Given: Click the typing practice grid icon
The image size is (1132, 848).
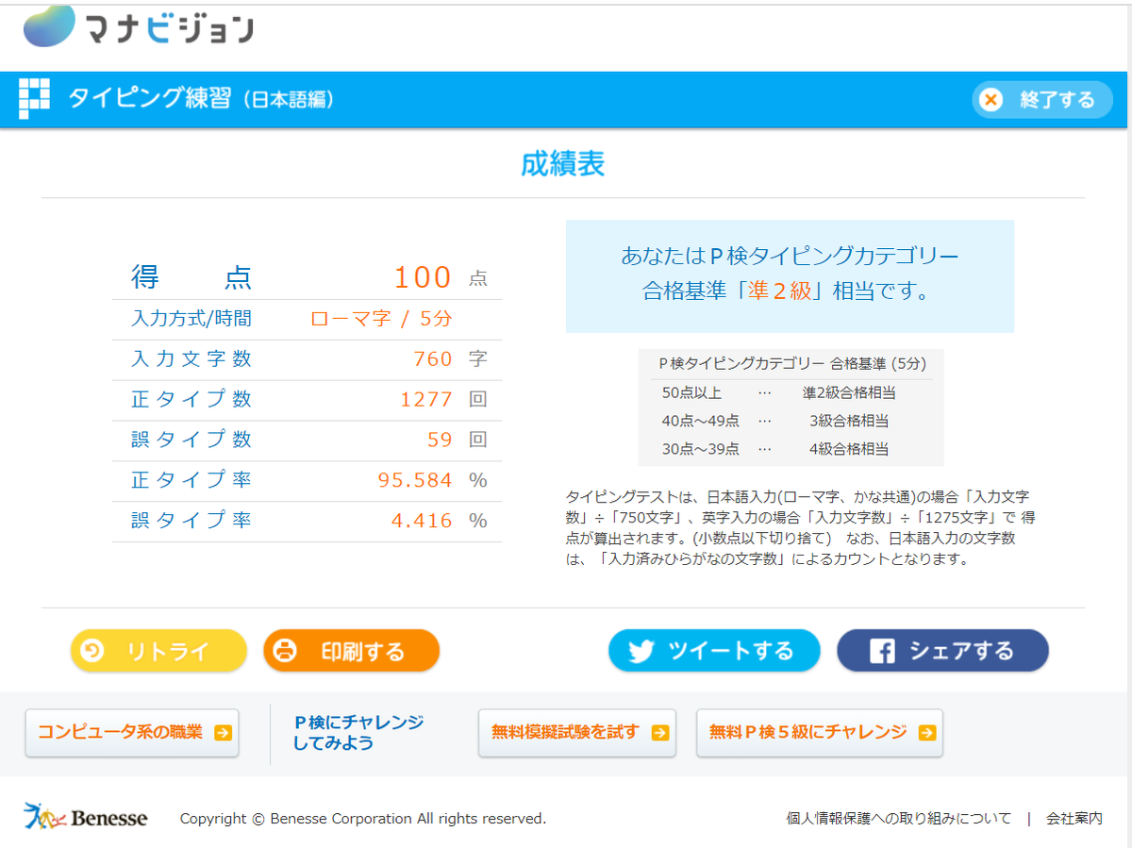Looking at the screenshot, I should 35,99.
